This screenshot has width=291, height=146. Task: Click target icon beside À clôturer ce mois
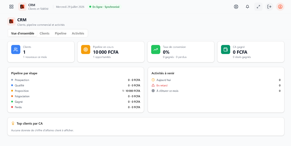coord(153,91)
